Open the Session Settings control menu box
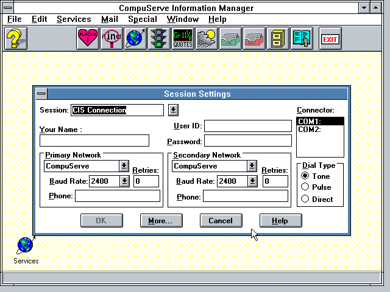 click(41, 94)
